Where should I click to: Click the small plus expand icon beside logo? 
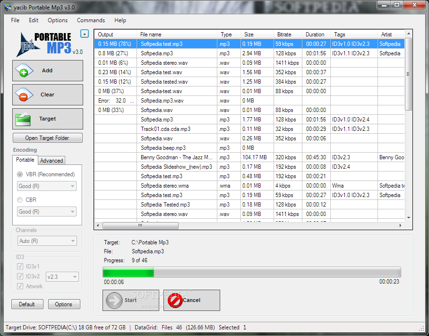pyautogui.click(x=85, y=34)
